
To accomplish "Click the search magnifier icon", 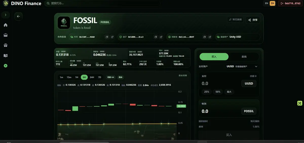I will point(48,3).
